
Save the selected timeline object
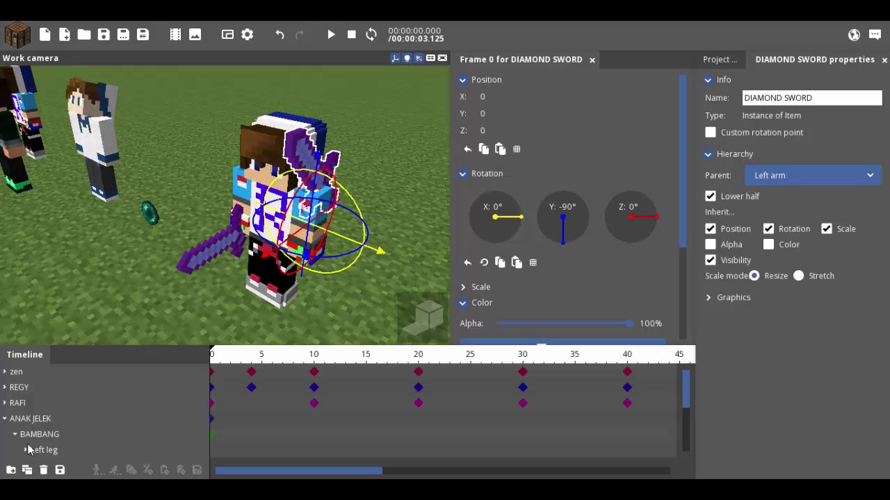[x=60, y=470]
